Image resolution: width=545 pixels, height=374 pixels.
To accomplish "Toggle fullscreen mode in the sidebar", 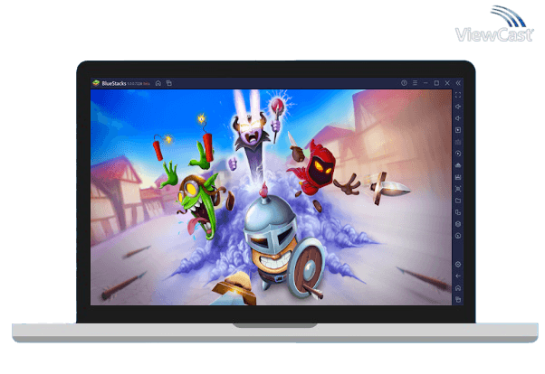I will 458,95.
